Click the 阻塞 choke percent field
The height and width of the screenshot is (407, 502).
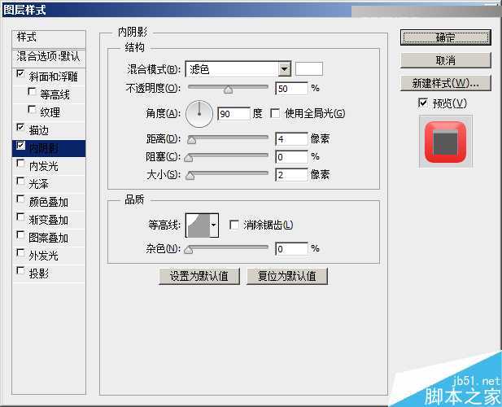291,157
